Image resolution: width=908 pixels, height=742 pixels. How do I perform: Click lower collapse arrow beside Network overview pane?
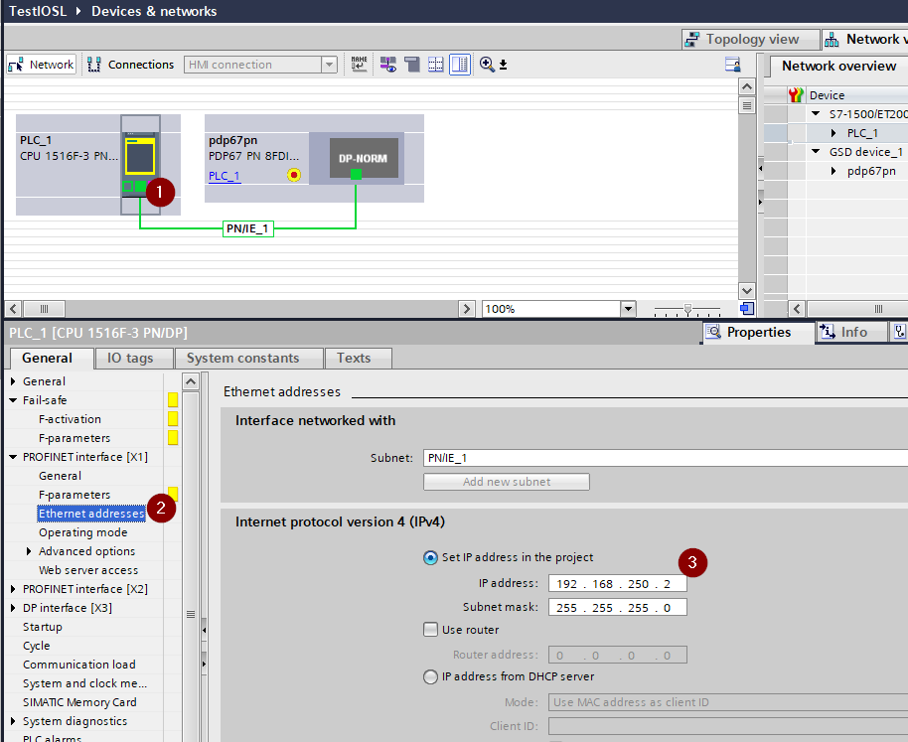(760, 202)
